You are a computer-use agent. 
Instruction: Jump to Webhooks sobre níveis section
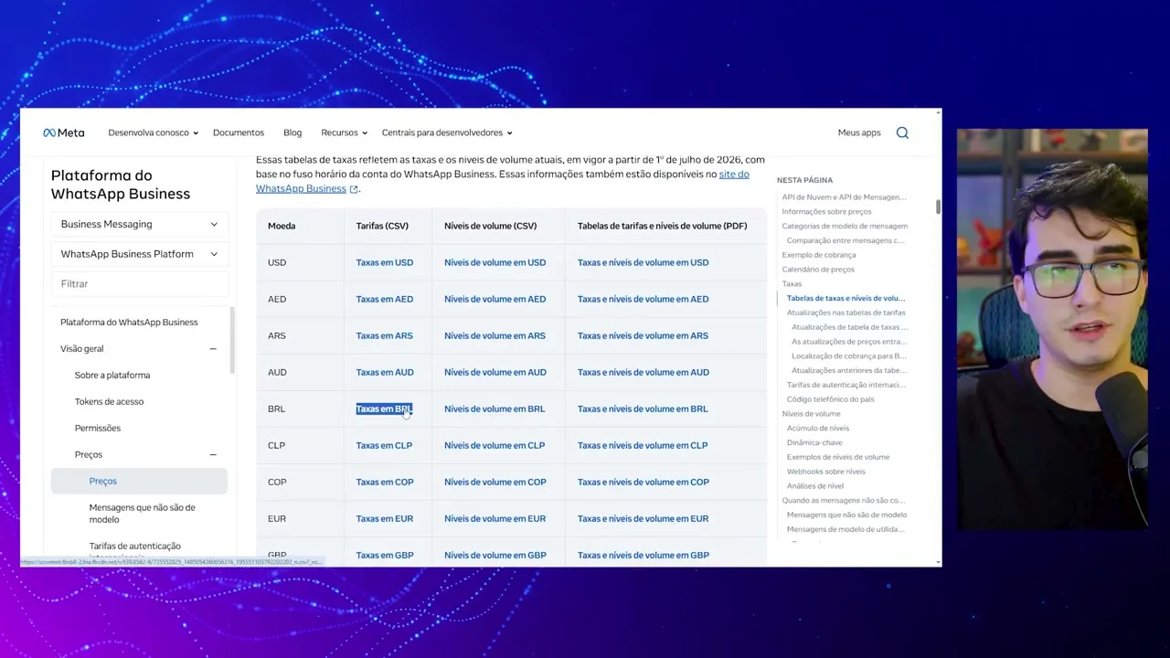coord(826,472)
